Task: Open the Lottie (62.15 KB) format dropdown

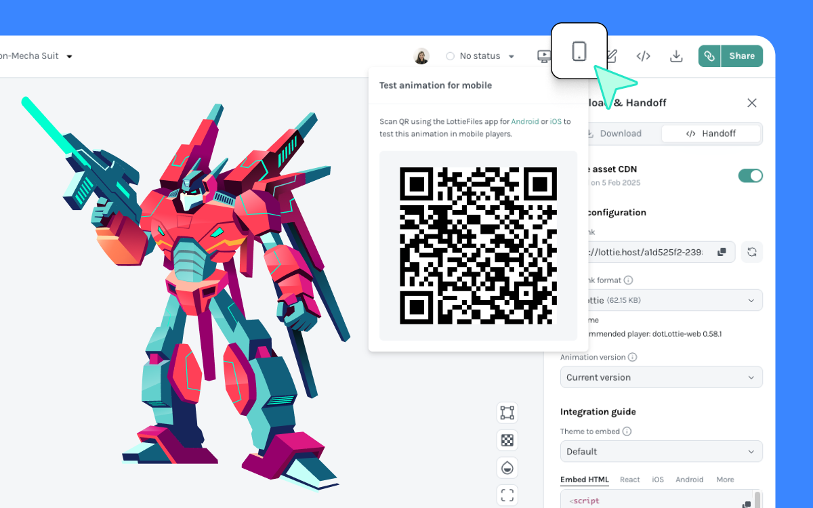Action: click(x=661, y=300)
